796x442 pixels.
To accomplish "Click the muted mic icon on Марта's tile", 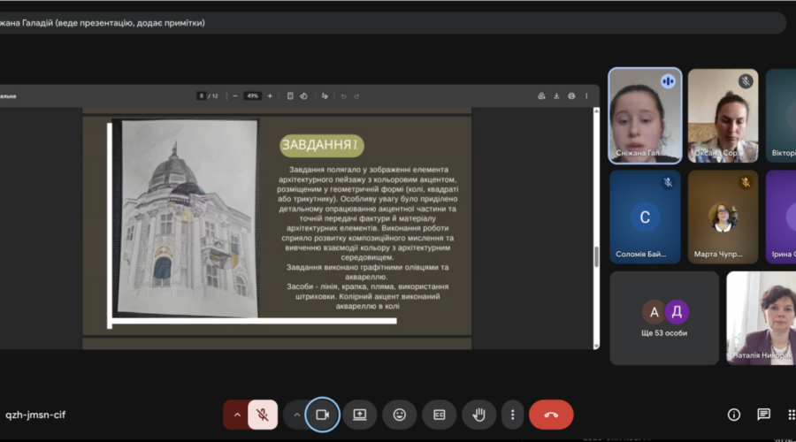I will pyautogui.click(x=746, y=183).
